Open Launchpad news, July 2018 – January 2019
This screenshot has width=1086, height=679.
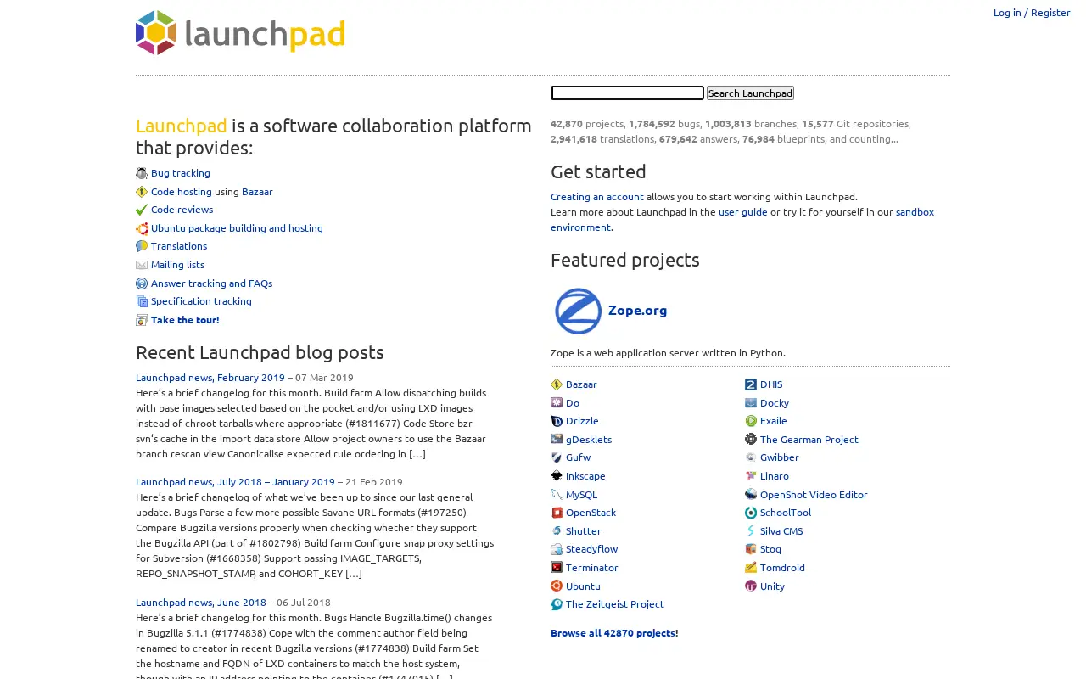pos(235,482)
